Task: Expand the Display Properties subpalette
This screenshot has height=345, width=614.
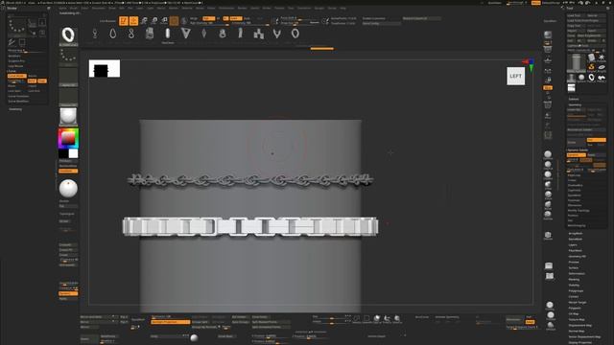Action: [579, 342]
